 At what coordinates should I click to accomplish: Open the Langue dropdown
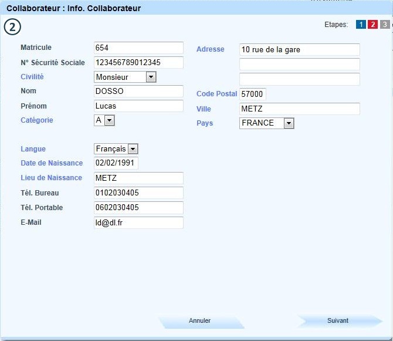(x=133, y=149)
